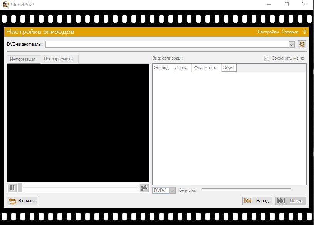Click the DVD-видеофайлы path field

click(167, 44)
